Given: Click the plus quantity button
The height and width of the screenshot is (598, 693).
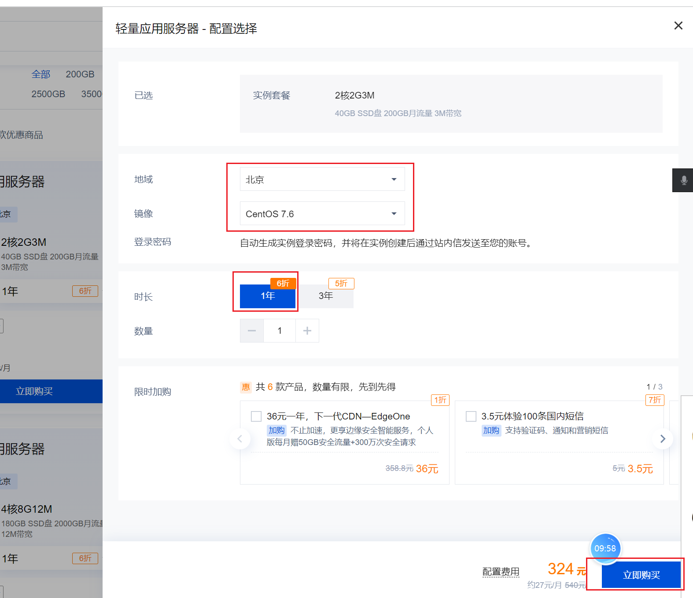Looking at the screenshot, I should pyautogui.click(x=307, y=331).
